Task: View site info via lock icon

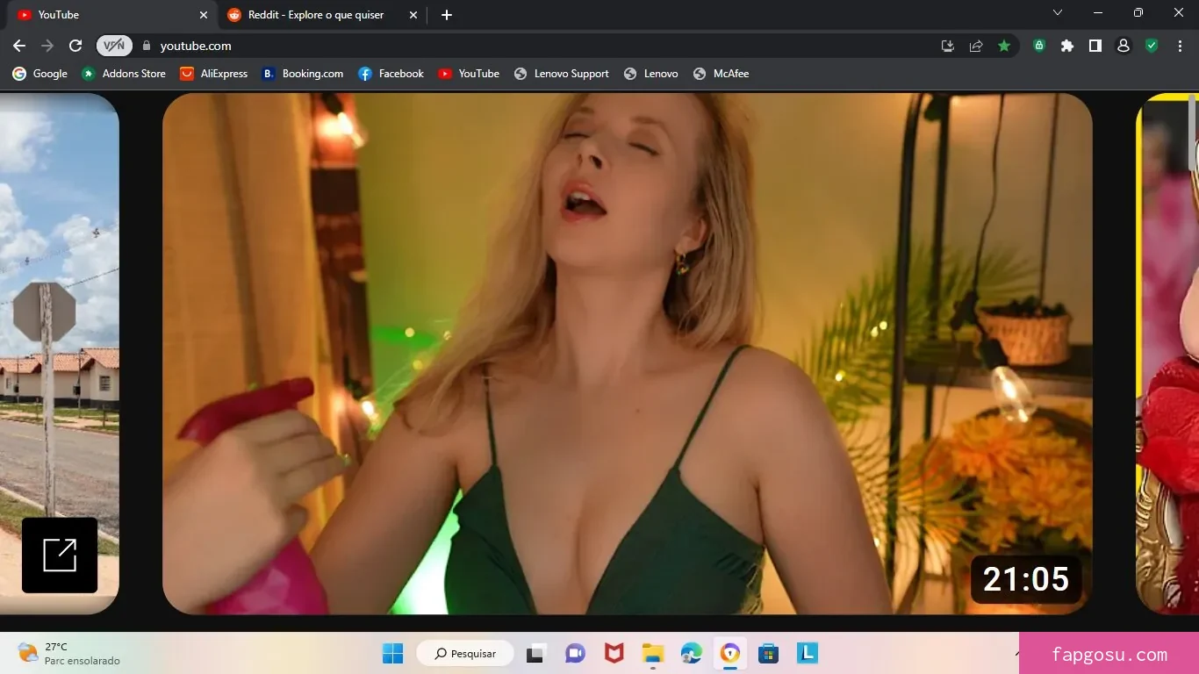Action: coord(147,46)
